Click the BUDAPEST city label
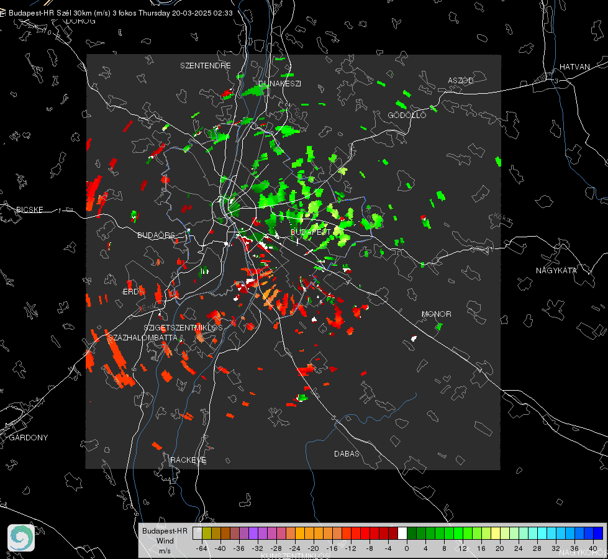This screenshot has width=608, height=559. (x=311, y=232)
